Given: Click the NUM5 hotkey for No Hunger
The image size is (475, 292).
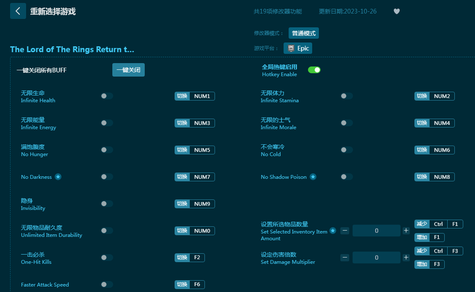Looking at the screenshot, I should 194,150.
